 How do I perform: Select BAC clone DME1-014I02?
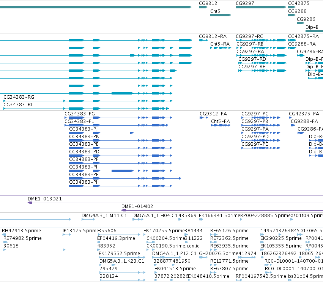click(x=222, y=210)
